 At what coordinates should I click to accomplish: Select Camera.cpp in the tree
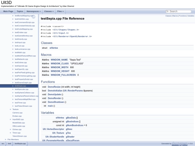coord(17,113)
